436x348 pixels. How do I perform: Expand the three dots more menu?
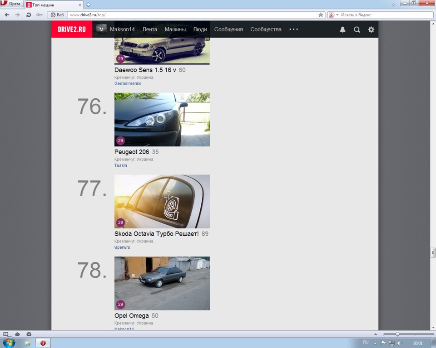pyautogui.click(x=293, y=29)
